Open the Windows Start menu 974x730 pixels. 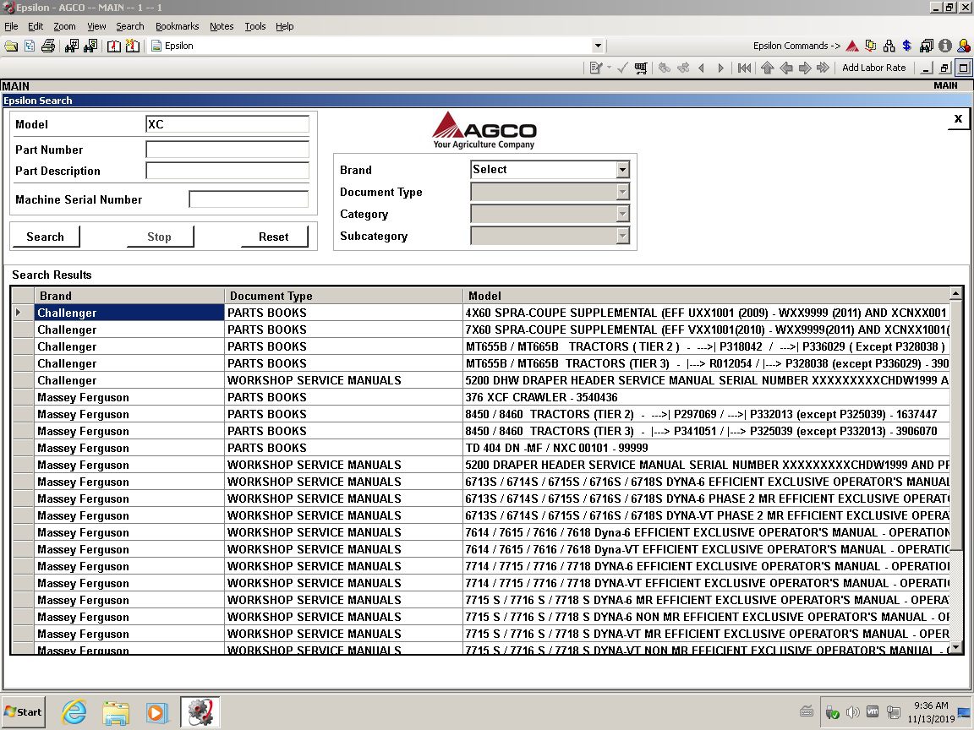23,712
